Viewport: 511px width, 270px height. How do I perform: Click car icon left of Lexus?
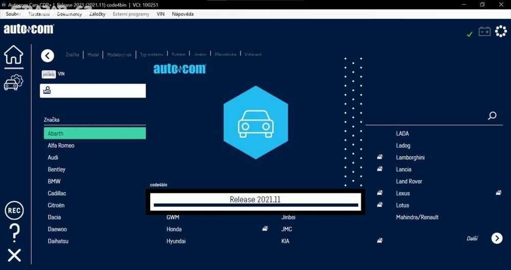[380, 193]
